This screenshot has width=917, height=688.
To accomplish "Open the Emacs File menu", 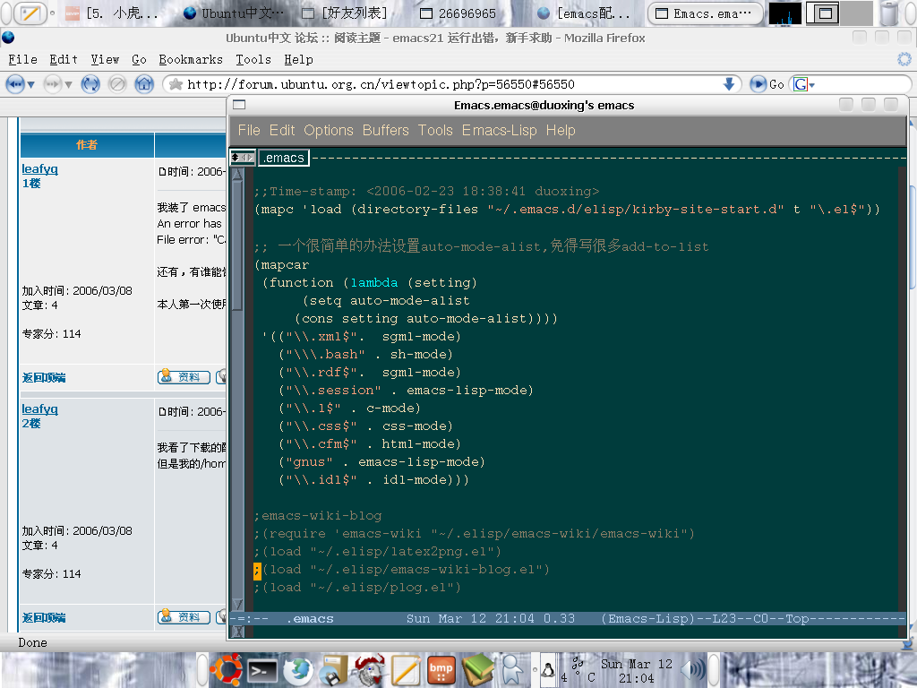I will tap(249, 130).
